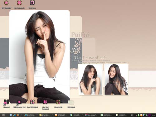Click the Start button on the taskbar
Viewport: 156px width, 117px height.
(x=3, y=115)
